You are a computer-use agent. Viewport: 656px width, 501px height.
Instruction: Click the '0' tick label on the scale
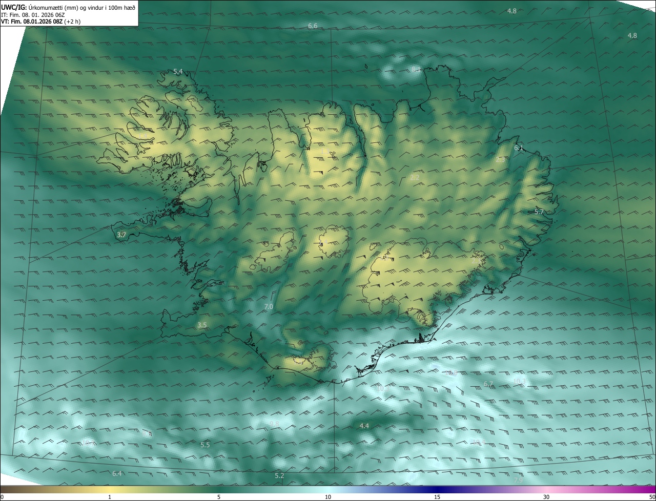[x=2, y=497]
